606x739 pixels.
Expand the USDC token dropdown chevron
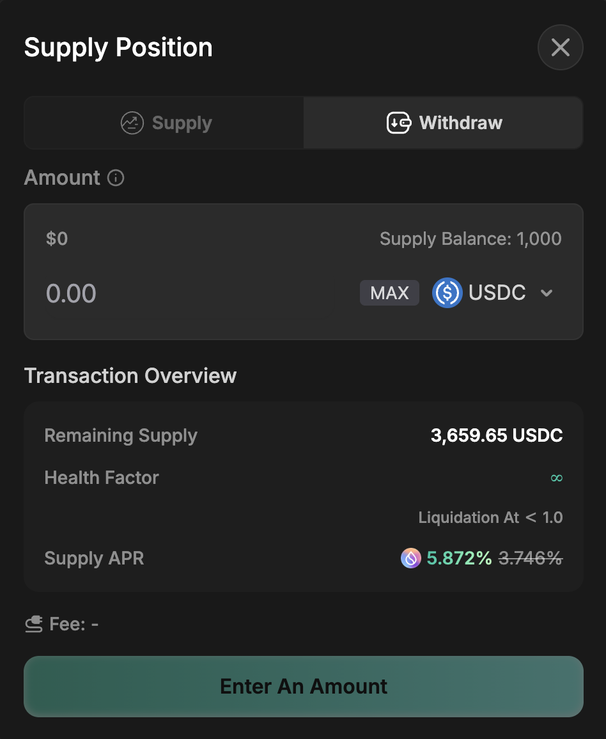pos(547,293)
